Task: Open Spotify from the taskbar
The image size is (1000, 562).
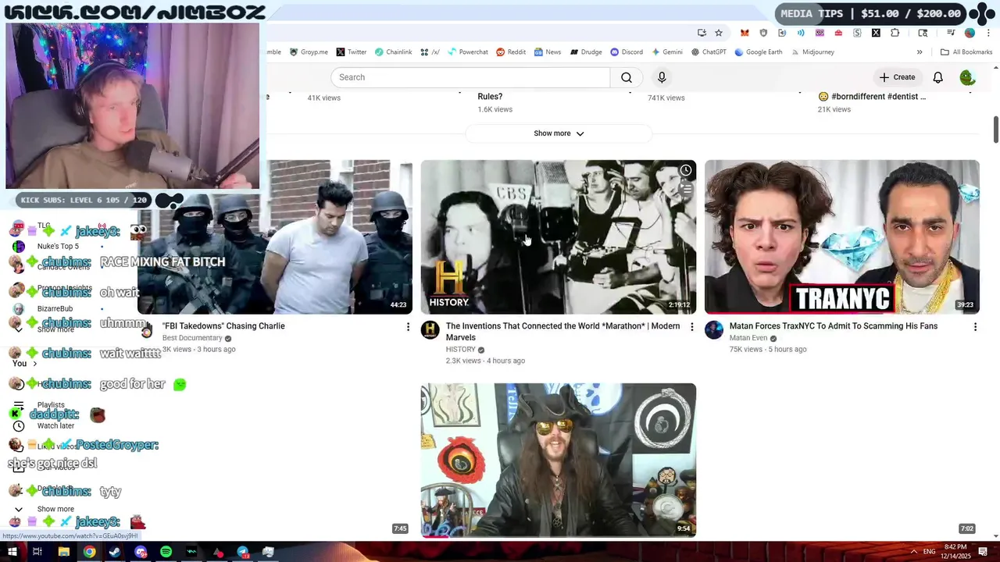Action: pyautogui.click(x=166, y=552)
